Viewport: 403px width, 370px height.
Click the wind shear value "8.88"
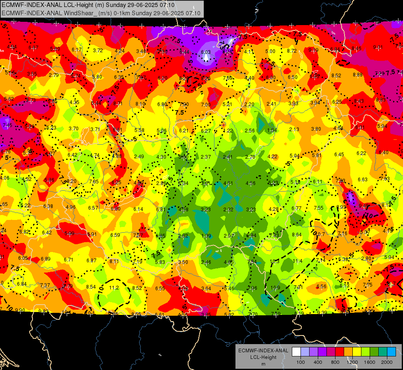pyautogui.click(x=358, y=74)
